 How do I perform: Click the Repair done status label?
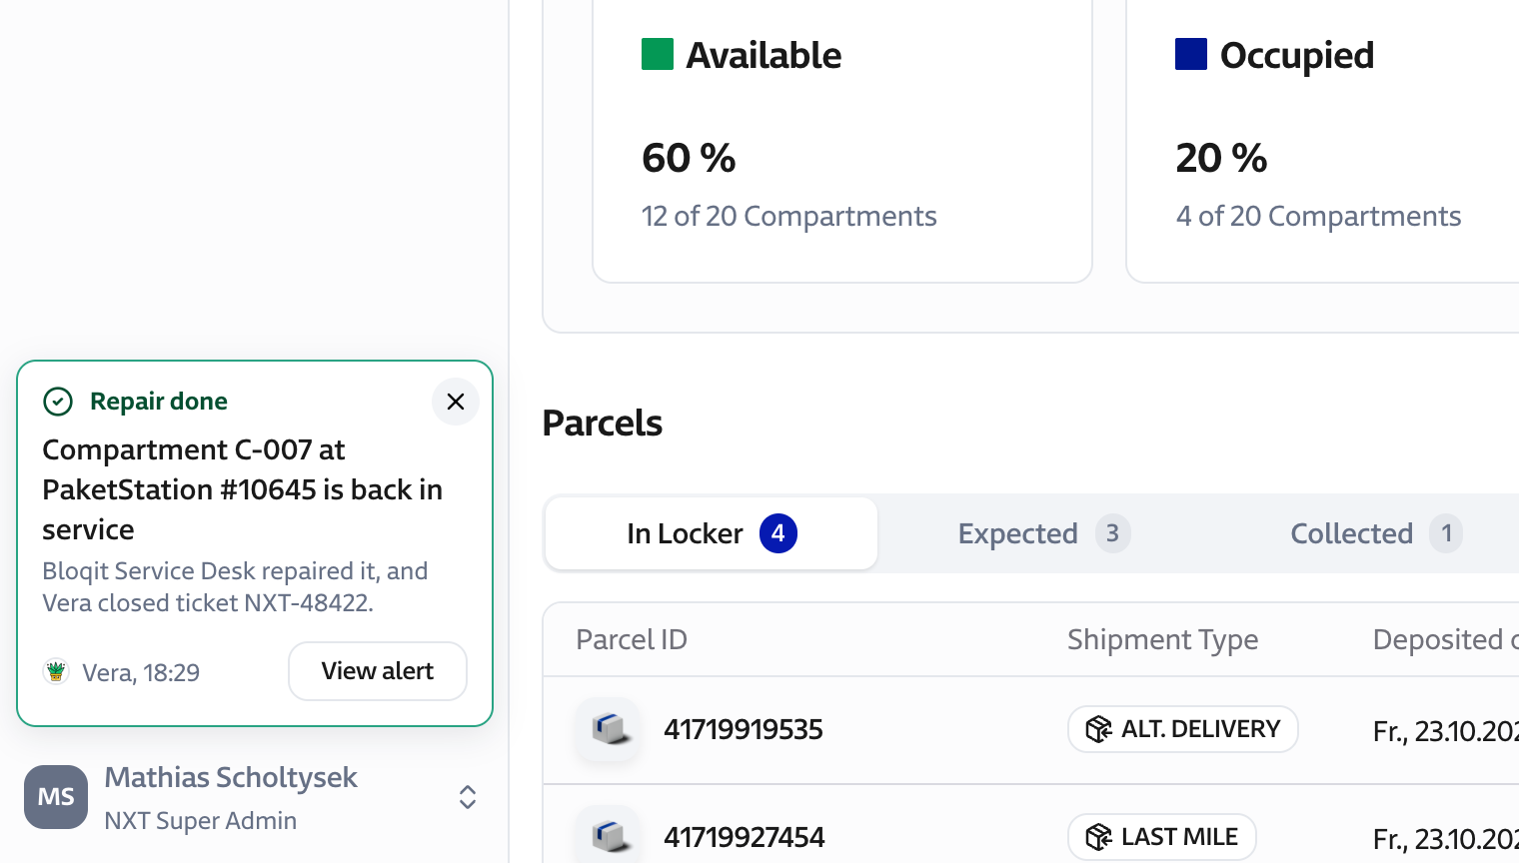[159, 402]
